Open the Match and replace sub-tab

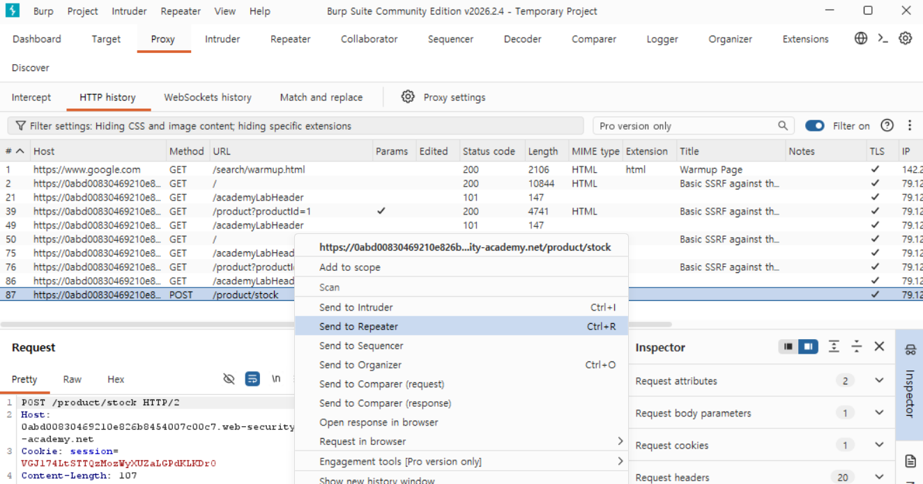point(321,97)
